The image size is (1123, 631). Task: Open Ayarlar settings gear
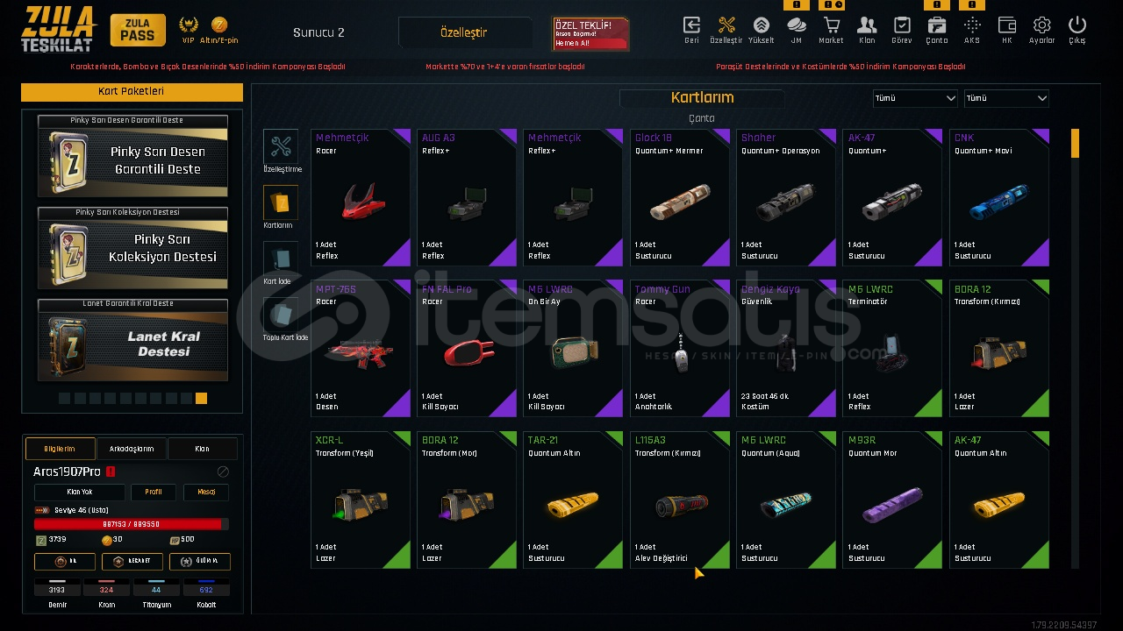pyautogui.click(x=1041, y=25)
